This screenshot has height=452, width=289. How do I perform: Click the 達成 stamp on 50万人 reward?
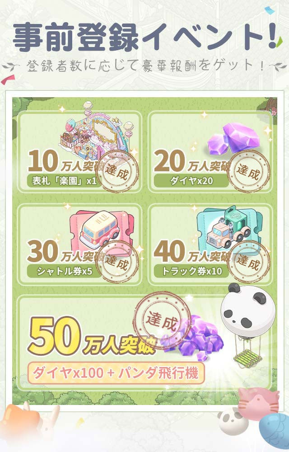pos(162,320)
